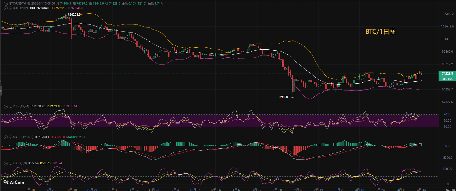Viewport: 456px width, 191px height.
Task: Click the BOLL indicator alert bell icon
Action: tap(11, 8)
